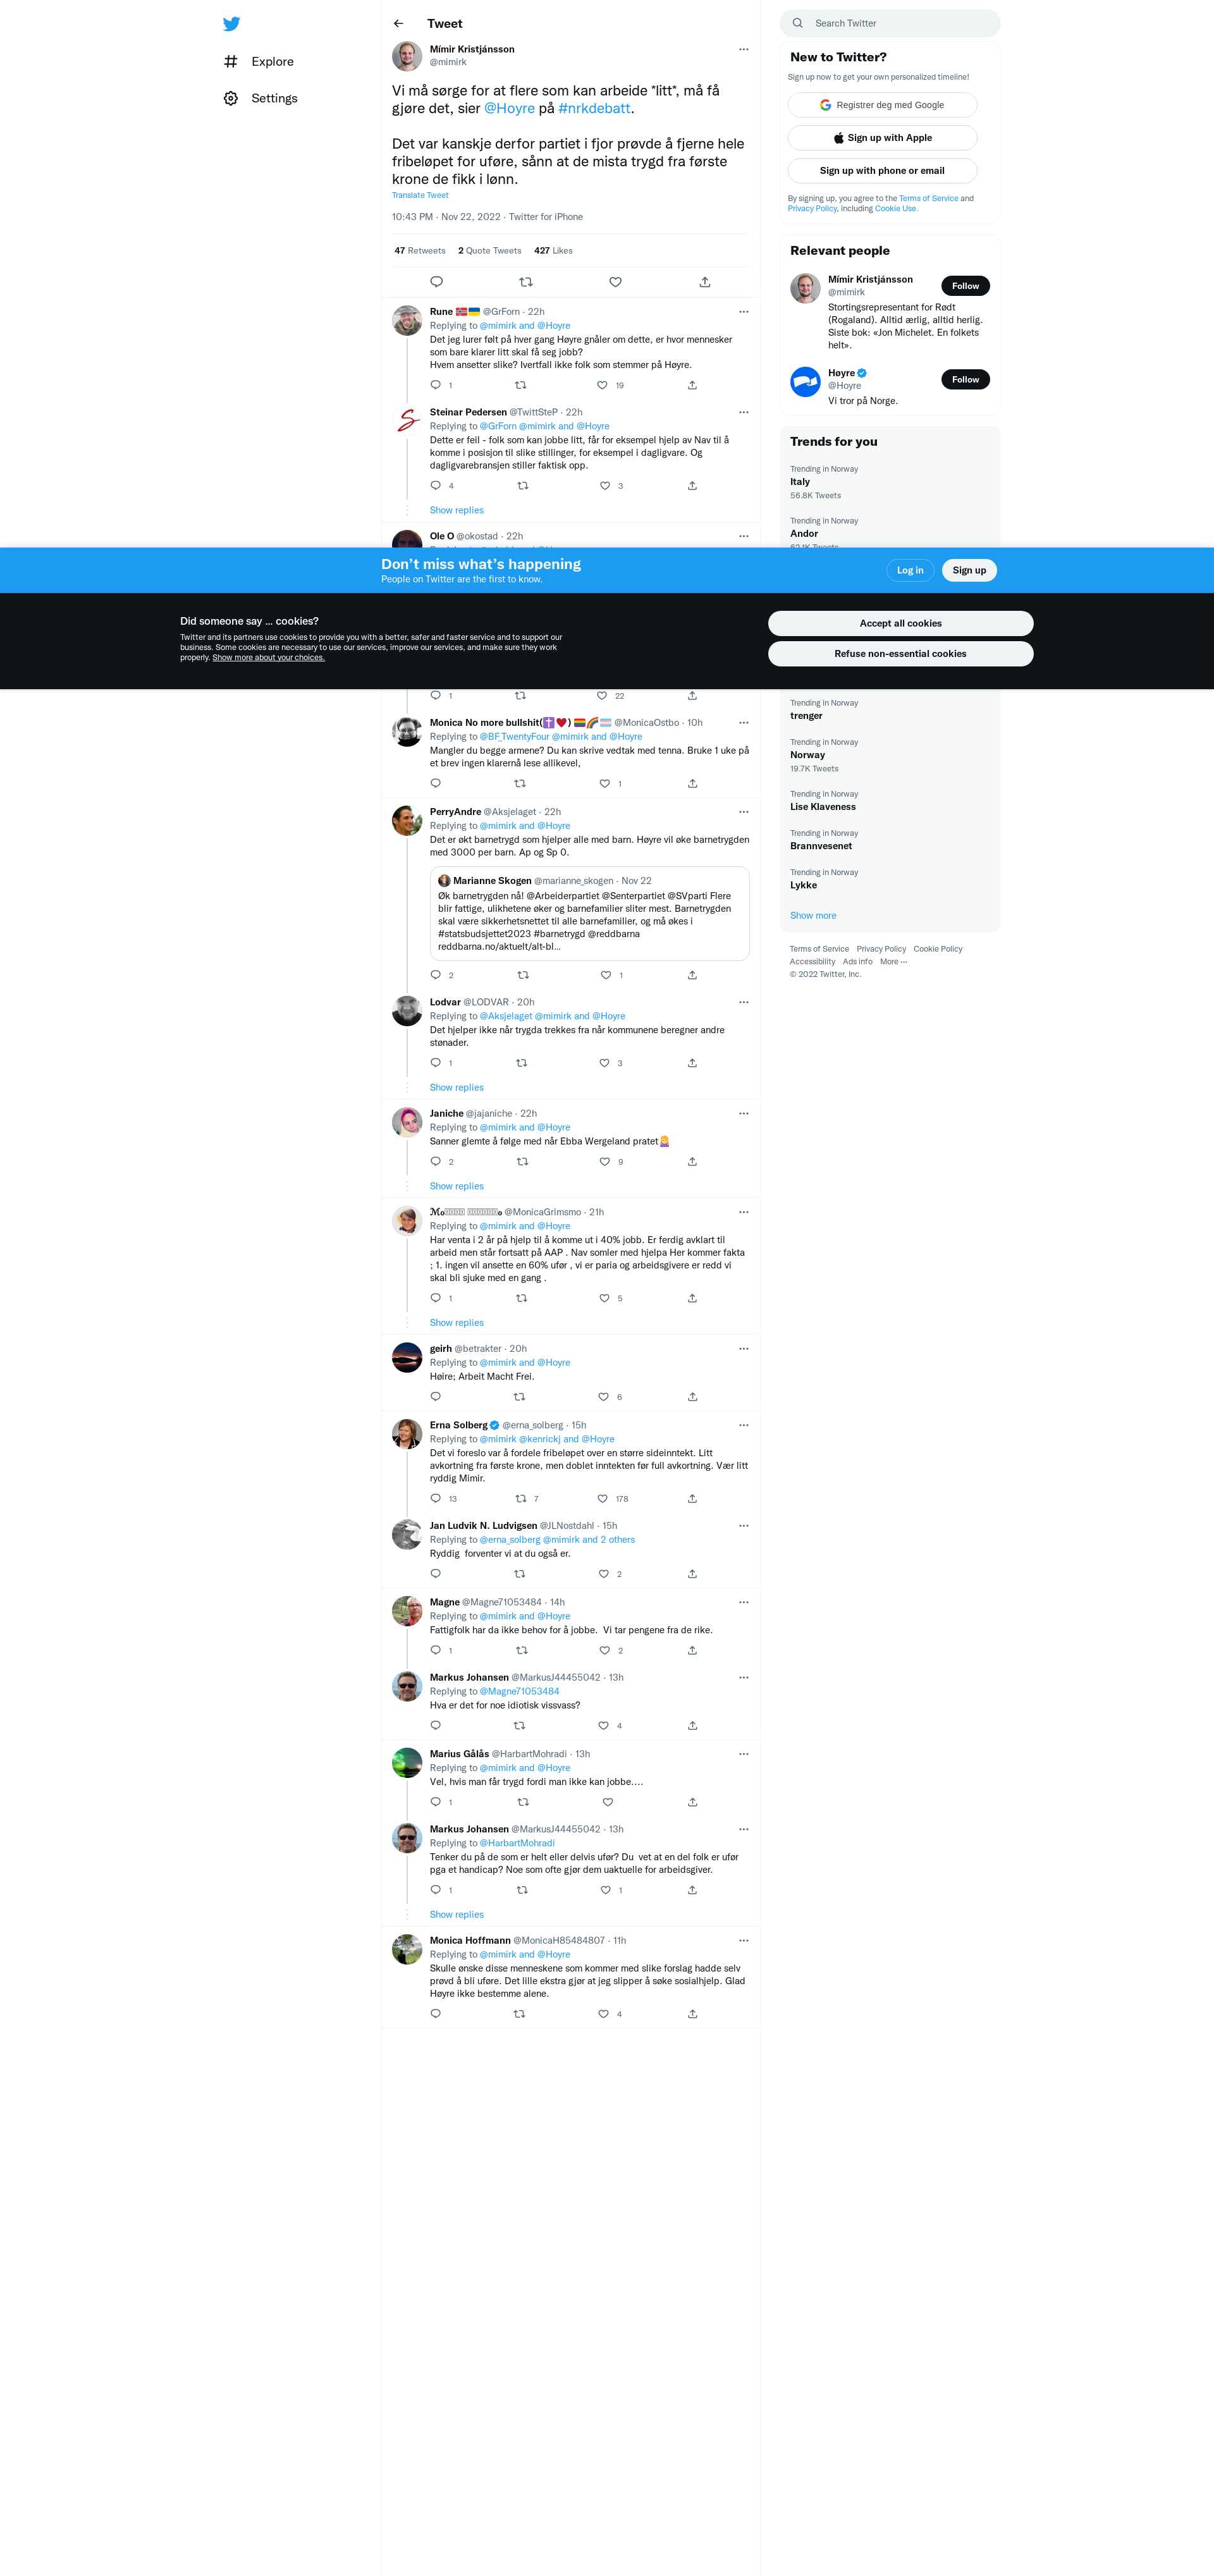
Task: Retweet the main tweet
Action: click(x=526, y=282)
